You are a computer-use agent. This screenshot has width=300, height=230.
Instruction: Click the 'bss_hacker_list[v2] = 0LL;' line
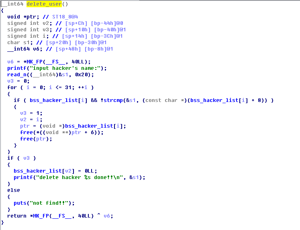pyautogui.click(x=55, y=171)
